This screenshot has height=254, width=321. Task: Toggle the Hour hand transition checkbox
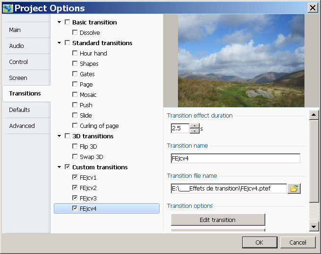75,53
